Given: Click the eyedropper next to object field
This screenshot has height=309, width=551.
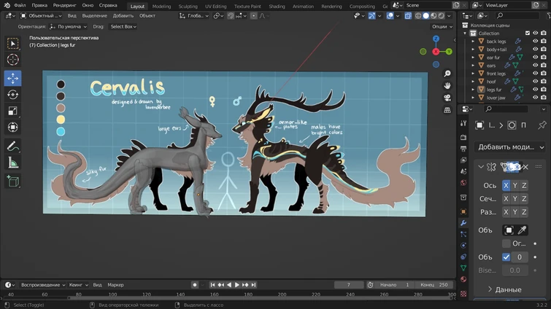Looking at the screenshot, I should (x=523, y=230).
